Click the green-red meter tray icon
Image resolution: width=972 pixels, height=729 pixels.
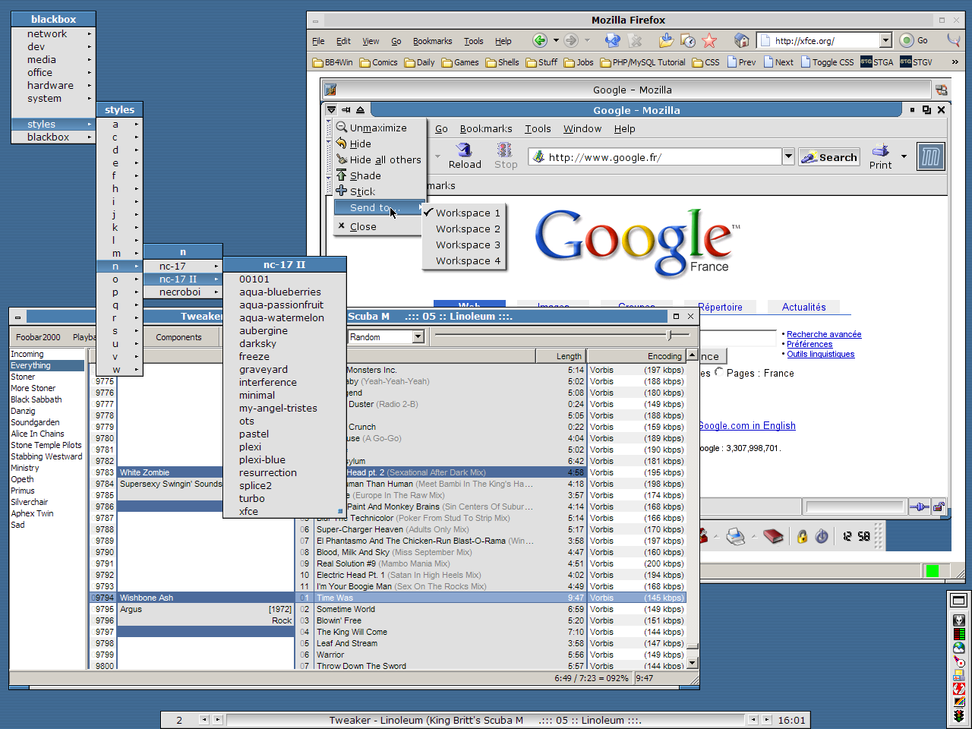(959, 634)
